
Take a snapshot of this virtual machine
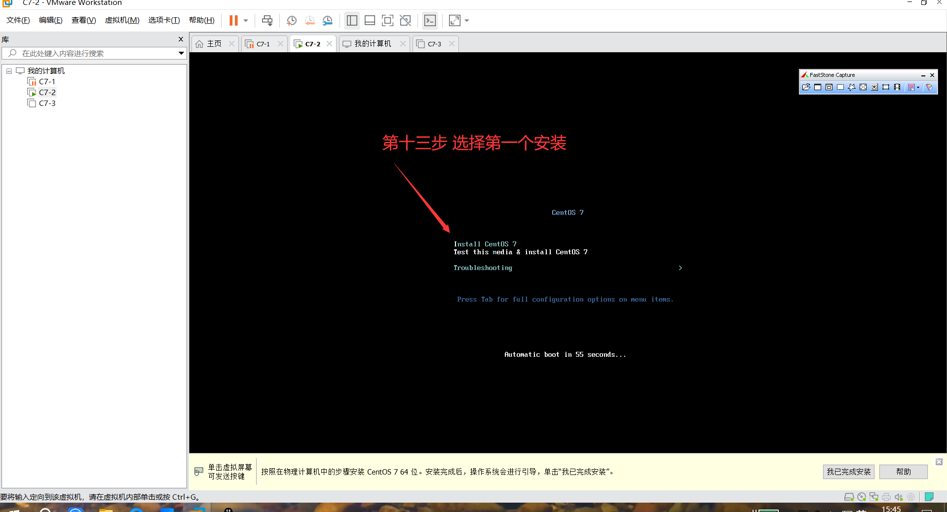[292, 20]
